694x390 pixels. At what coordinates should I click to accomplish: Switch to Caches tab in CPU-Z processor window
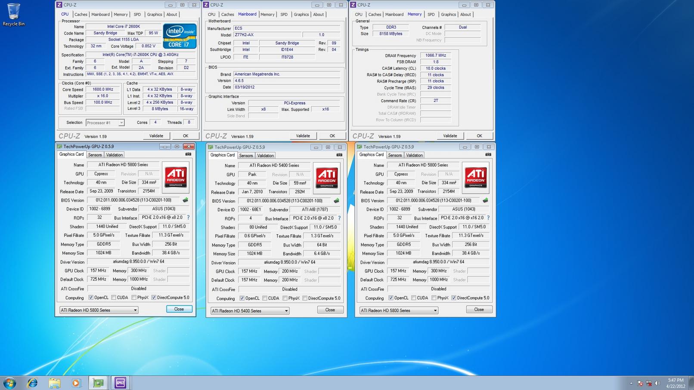point(81,15)
